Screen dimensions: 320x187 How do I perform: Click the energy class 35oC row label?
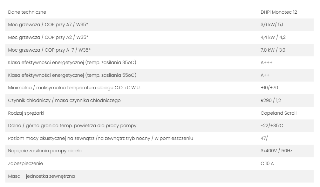[x=72, y=62]
